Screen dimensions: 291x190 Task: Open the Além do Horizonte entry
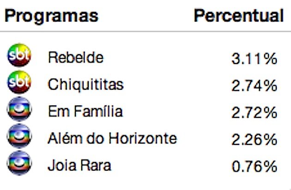coord(112,138)
